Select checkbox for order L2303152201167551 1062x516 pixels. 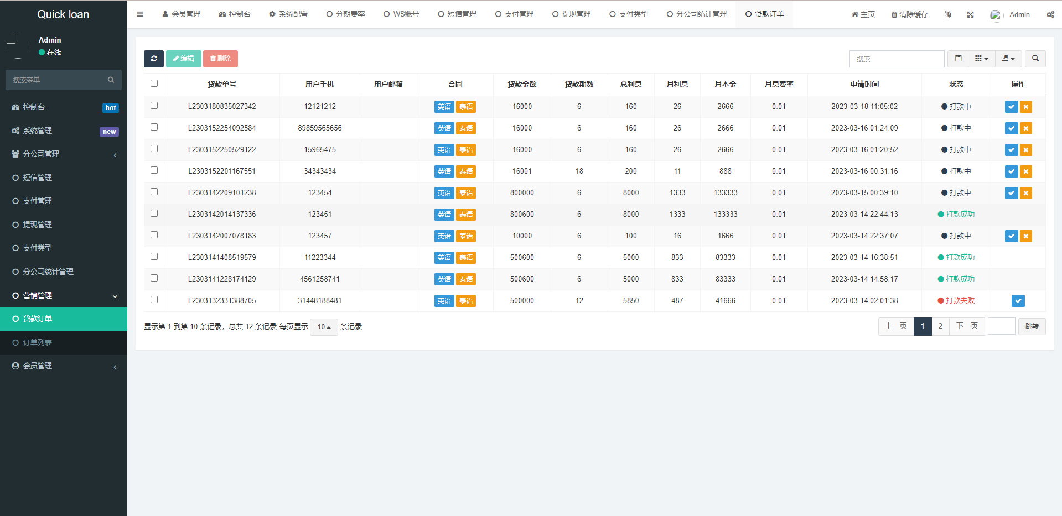154,170
